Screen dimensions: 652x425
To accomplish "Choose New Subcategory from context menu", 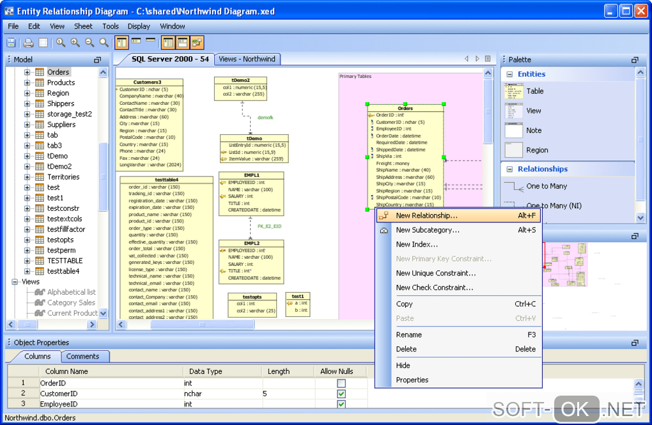I will pos(458,230).
